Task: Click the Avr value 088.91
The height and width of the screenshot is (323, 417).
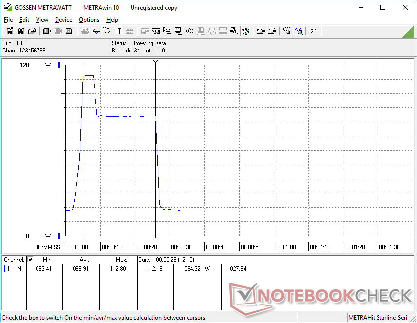Action: [x=80, y=269]
